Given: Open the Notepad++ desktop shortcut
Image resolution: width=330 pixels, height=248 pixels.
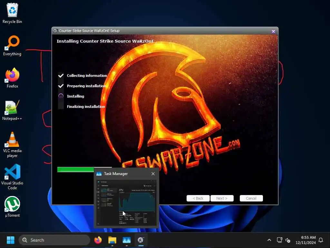Looking at the screenshot, I should click(12, 110).
